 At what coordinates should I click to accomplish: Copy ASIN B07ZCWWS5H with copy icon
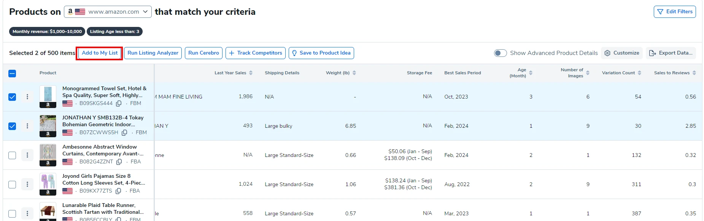click(x=124, y=133)
